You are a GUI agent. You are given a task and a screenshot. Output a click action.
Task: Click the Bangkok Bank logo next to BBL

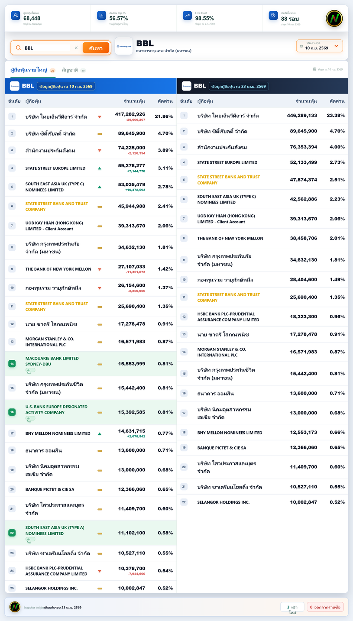[x=124, y=46]
